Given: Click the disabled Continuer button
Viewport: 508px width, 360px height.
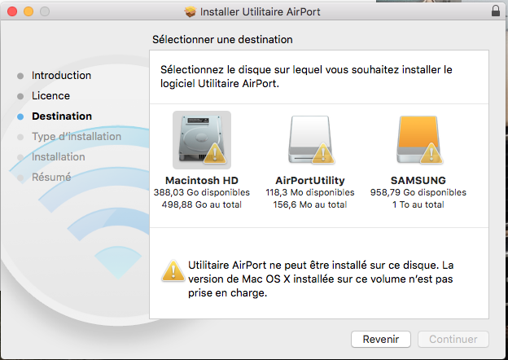Looking at the screenshot, I should pos(453,340).
